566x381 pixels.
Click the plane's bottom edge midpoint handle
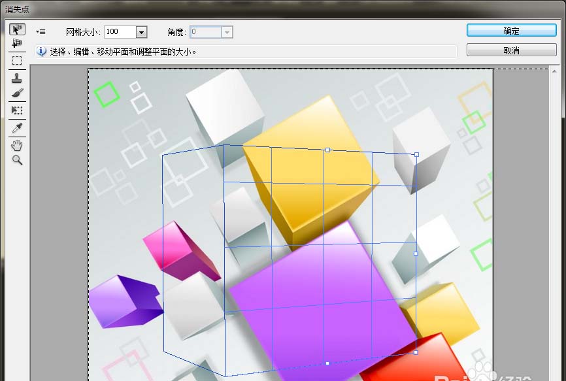pos(327,363)
